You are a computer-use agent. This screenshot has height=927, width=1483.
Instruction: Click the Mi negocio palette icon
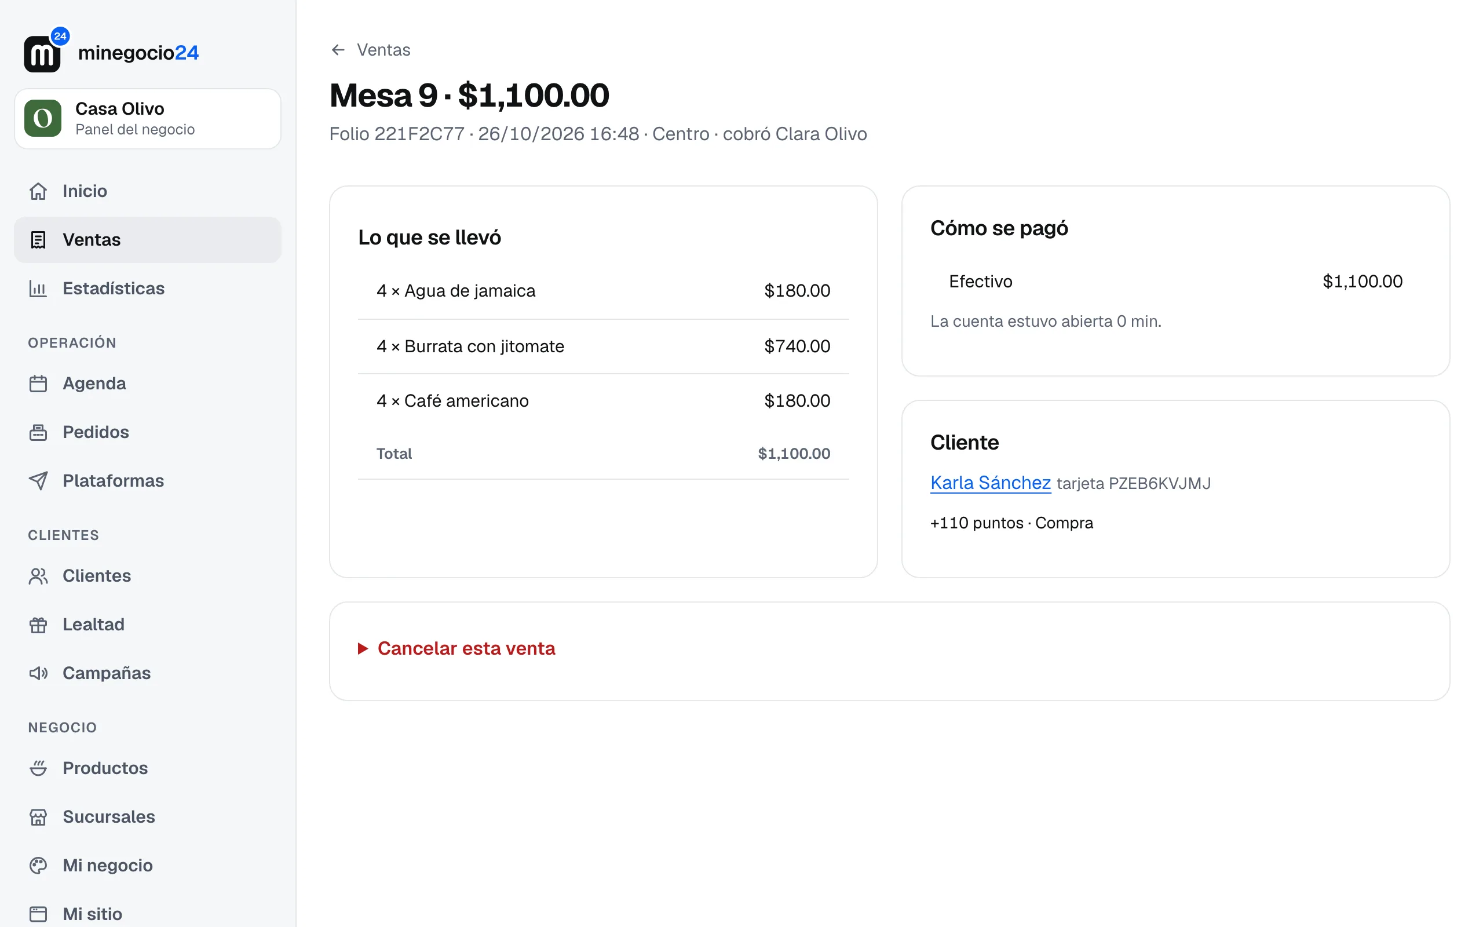38,865
